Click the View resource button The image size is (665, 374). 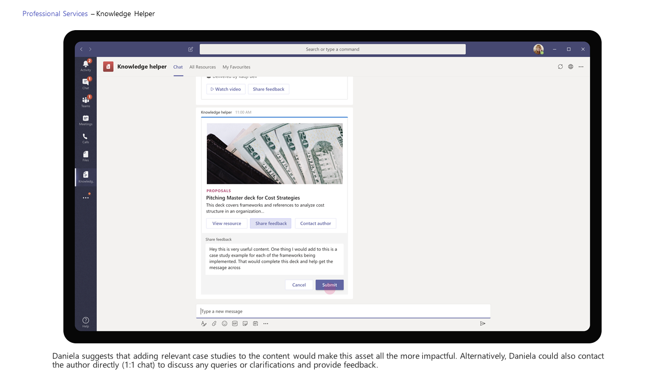pyautogui.click(x=227, y=223)
